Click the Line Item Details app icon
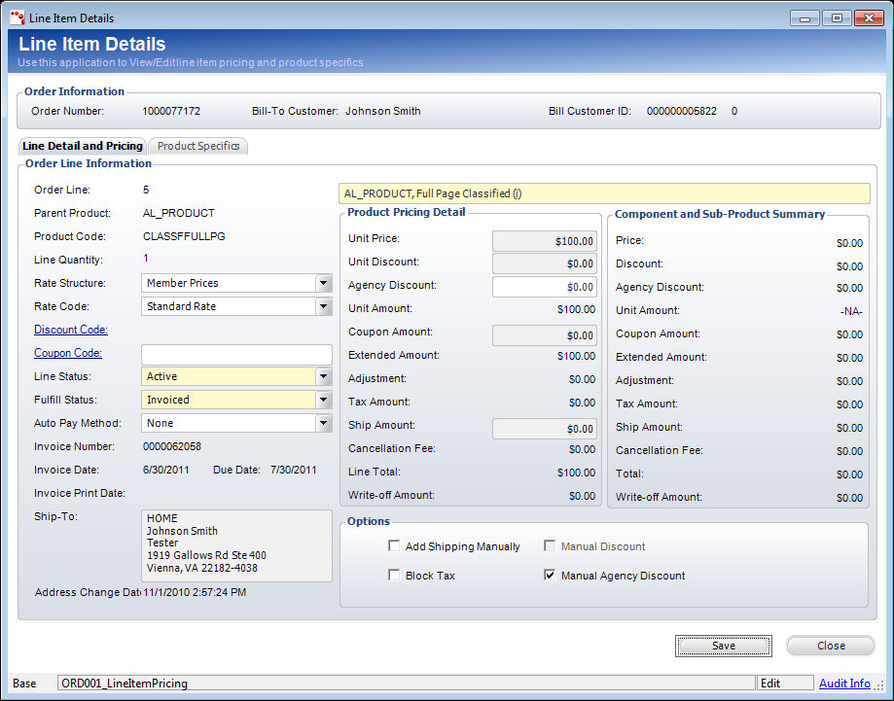894x701 pixels. tap(17, 18)
